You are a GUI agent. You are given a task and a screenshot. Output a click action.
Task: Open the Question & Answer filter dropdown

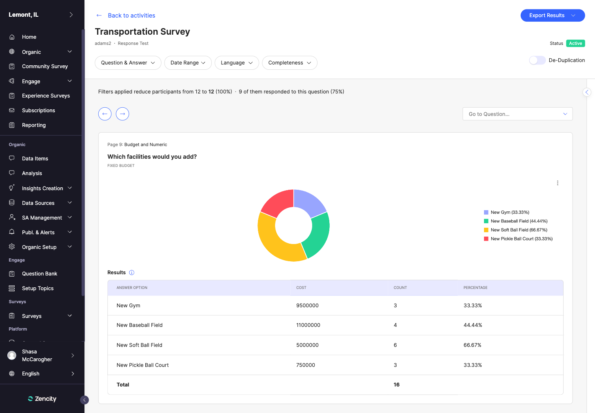coord(128,63)
